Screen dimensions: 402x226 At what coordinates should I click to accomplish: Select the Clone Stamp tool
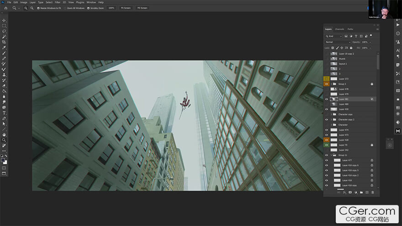pyautogui.click(x=4, y=75)
